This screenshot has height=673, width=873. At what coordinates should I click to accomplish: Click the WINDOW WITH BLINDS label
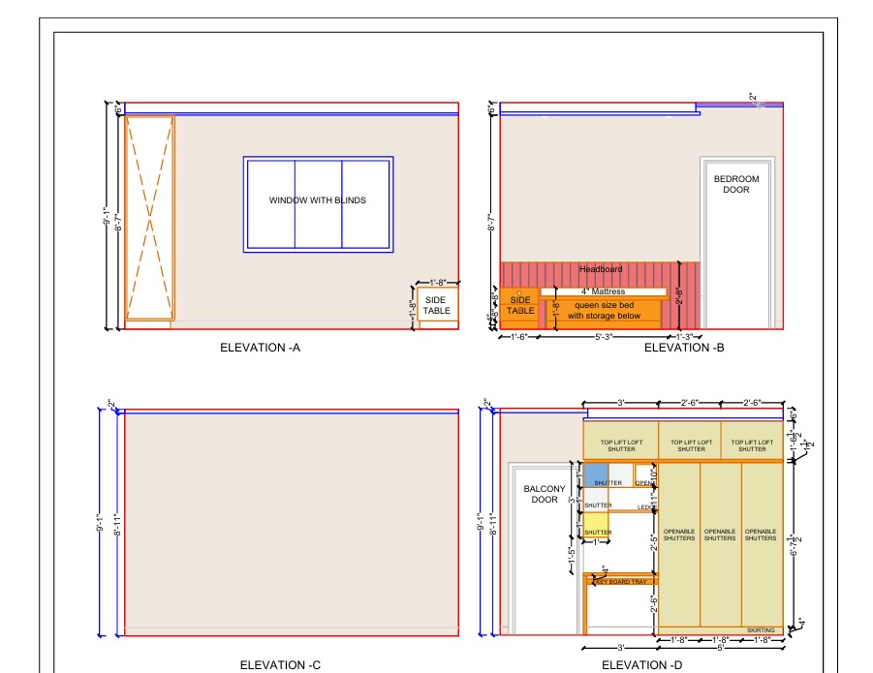click(x=318, y=200)
